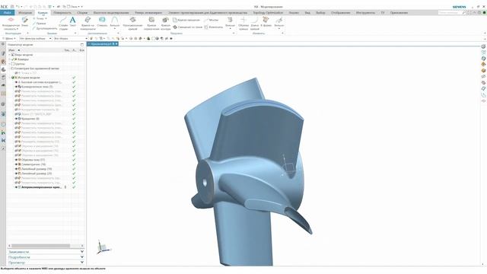This screenshot has height=274, width=487.
Task: Maximize the part navigator via its header button
Action: pos(82,45)
